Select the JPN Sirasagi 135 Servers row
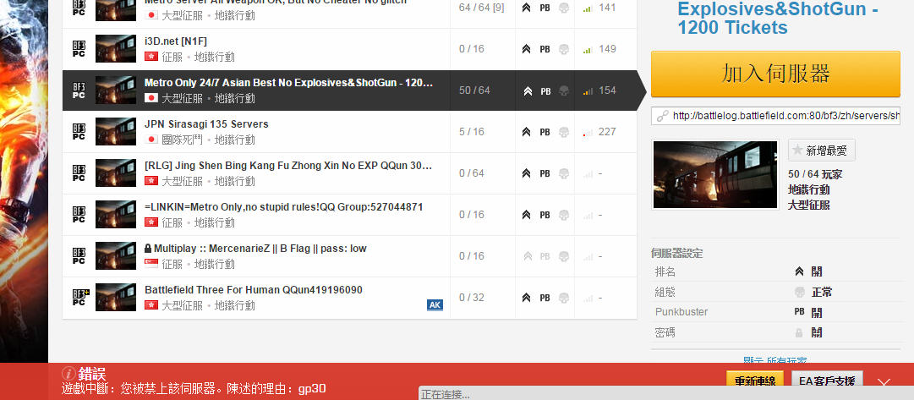The image size is (914, 400). pos(349,132)
